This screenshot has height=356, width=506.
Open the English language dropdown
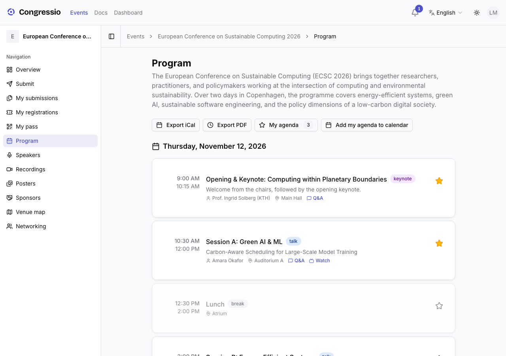click(x=446, y=13)
